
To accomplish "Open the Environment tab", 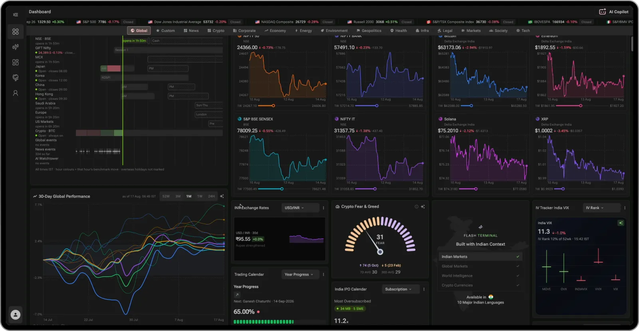I will coord(334,30).
